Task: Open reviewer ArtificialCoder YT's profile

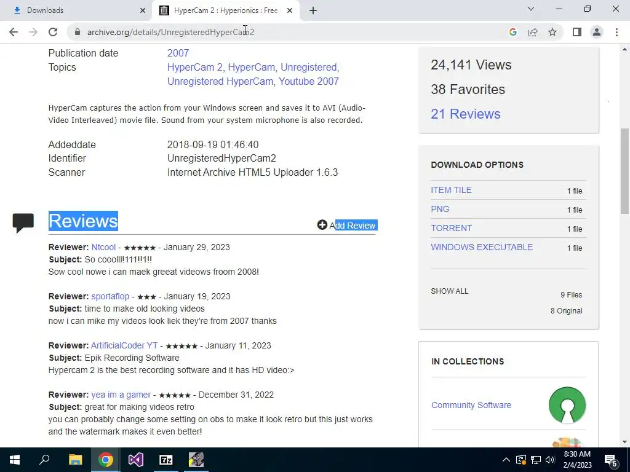Action: point(124,345)
